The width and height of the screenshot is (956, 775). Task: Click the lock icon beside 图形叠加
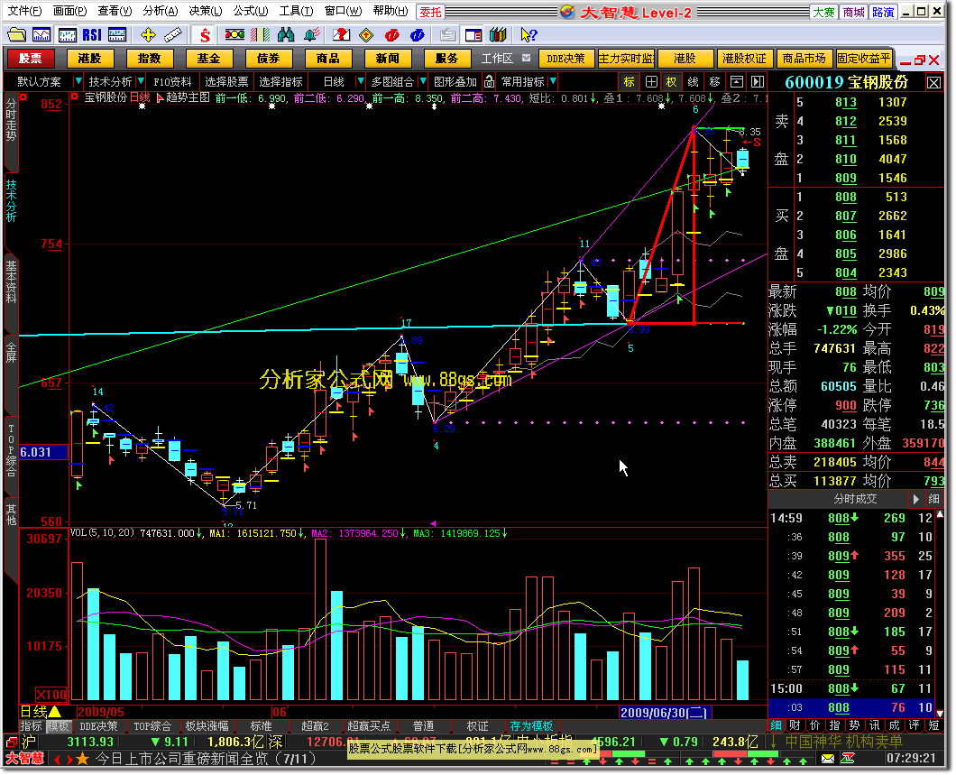pyautogui.click(x=489, y=81)
